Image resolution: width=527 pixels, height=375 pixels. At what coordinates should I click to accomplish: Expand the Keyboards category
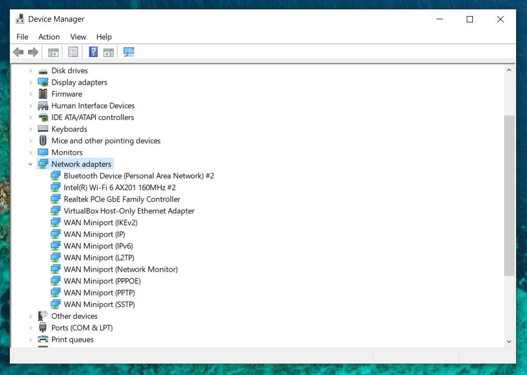click(31, 129)
